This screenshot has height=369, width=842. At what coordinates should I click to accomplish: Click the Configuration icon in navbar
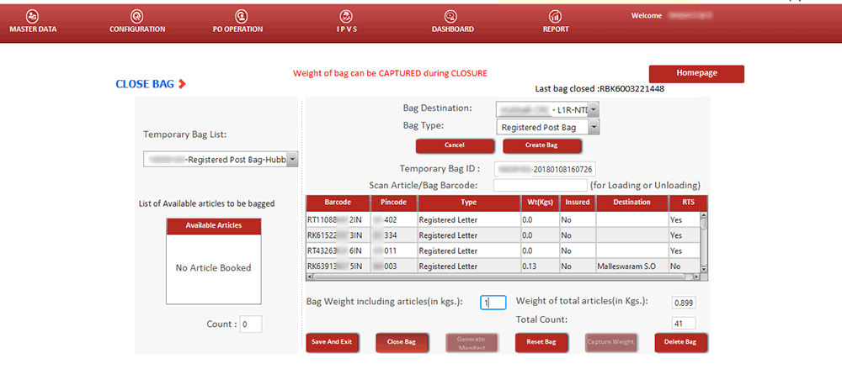(x=136, y=16)
